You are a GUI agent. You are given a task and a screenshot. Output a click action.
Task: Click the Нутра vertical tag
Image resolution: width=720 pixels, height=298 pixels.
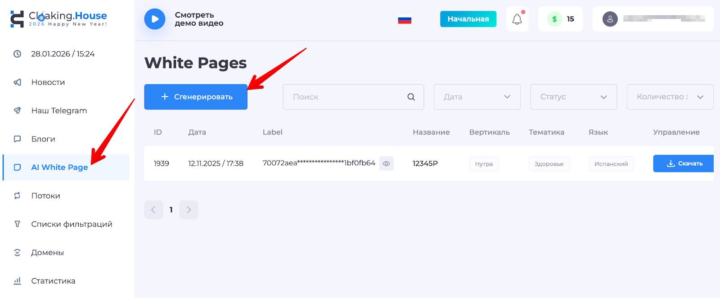tap(484, 164)
